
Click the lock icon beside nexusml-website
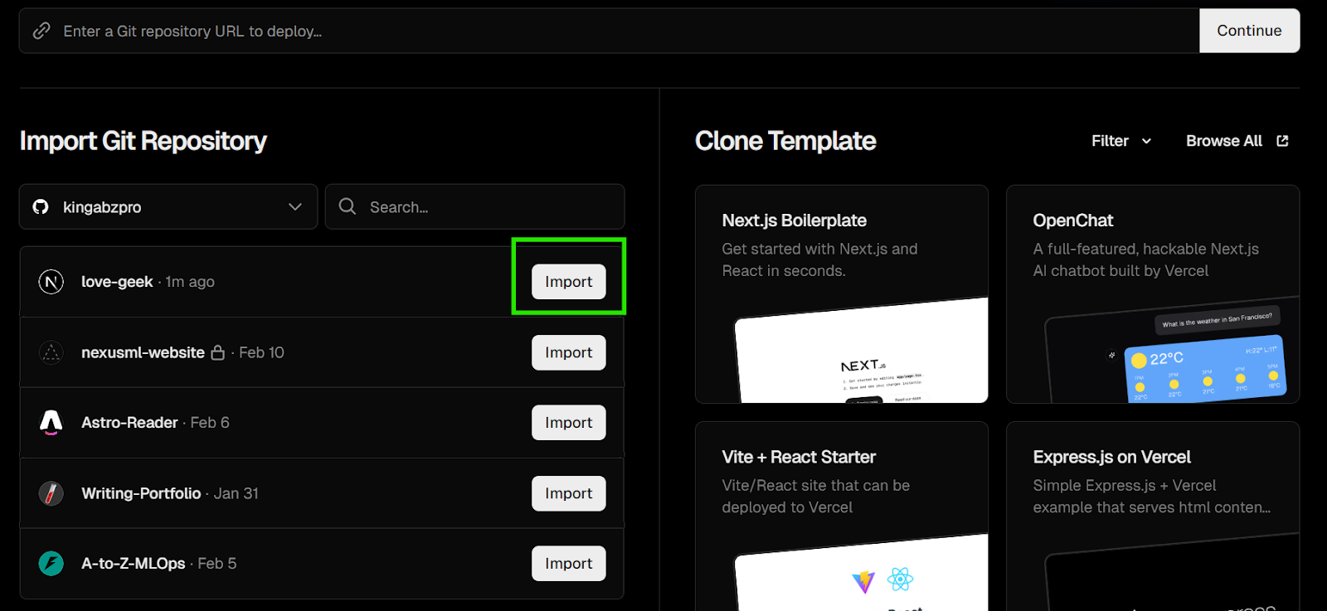pos(218,352)
